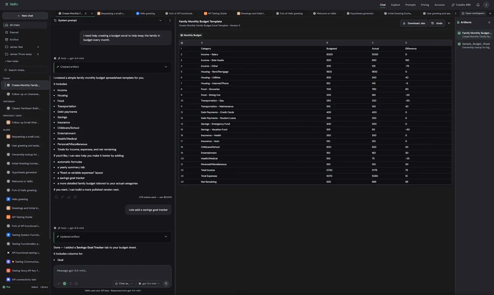Screen dimensions: 494x295
Task: Open Follow-up on Unanswe... chat
Action: pos(25,94)
